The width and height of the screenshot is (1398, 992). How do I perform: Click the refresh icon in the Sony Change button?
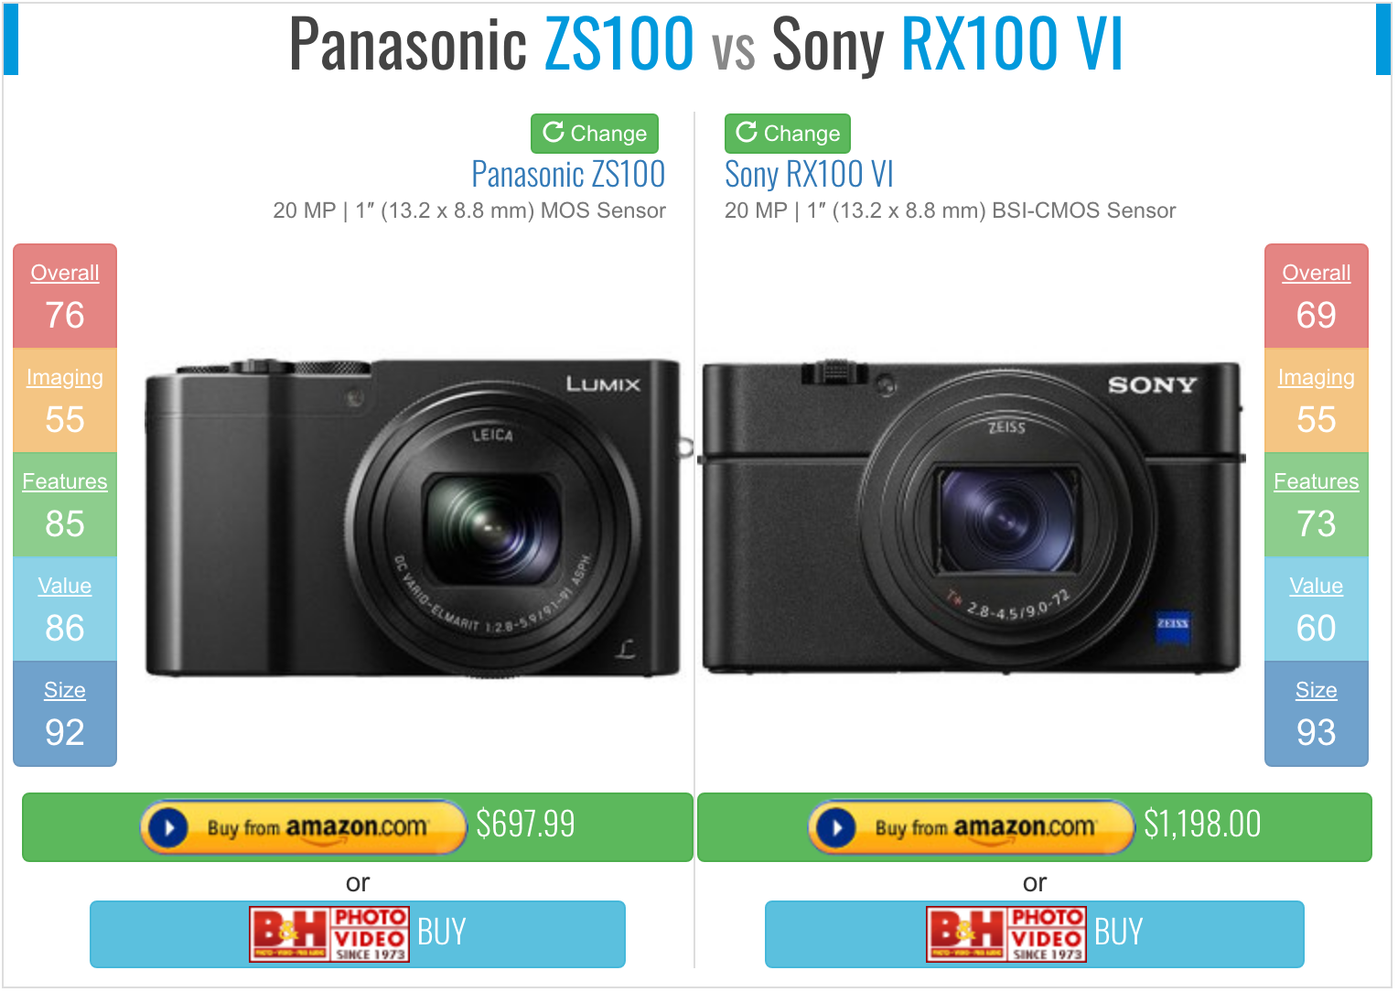(747, 133)
